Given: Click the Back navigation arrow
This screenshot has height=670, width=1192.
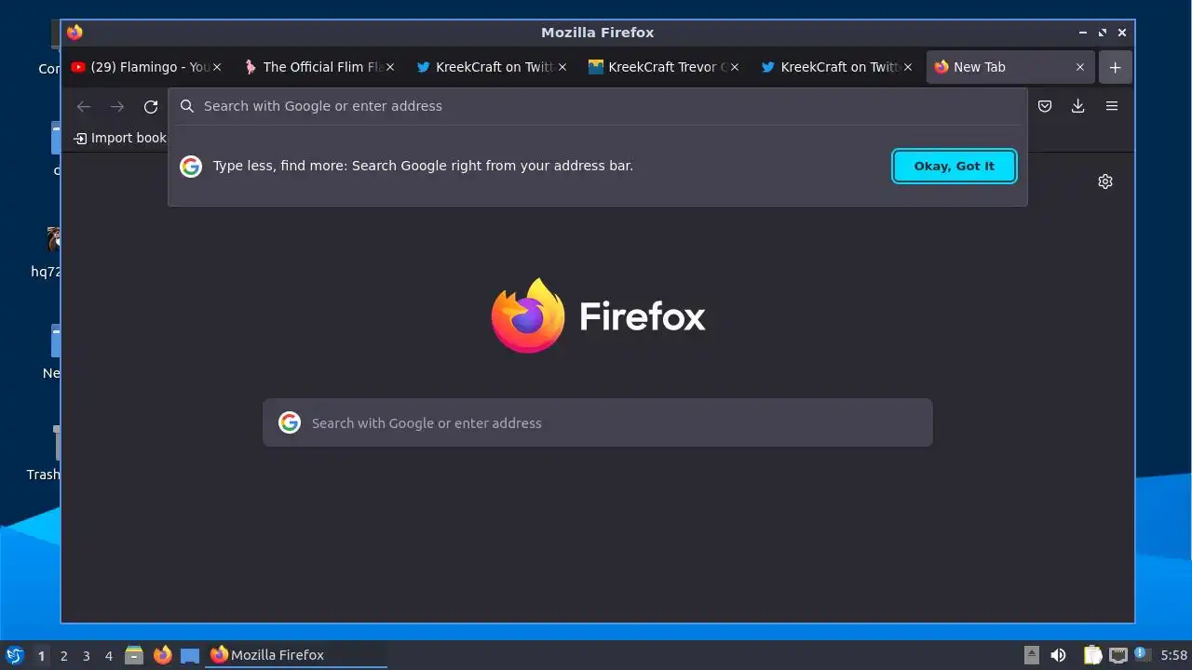Looking at the screenshot, I should [x=84, y=106].
